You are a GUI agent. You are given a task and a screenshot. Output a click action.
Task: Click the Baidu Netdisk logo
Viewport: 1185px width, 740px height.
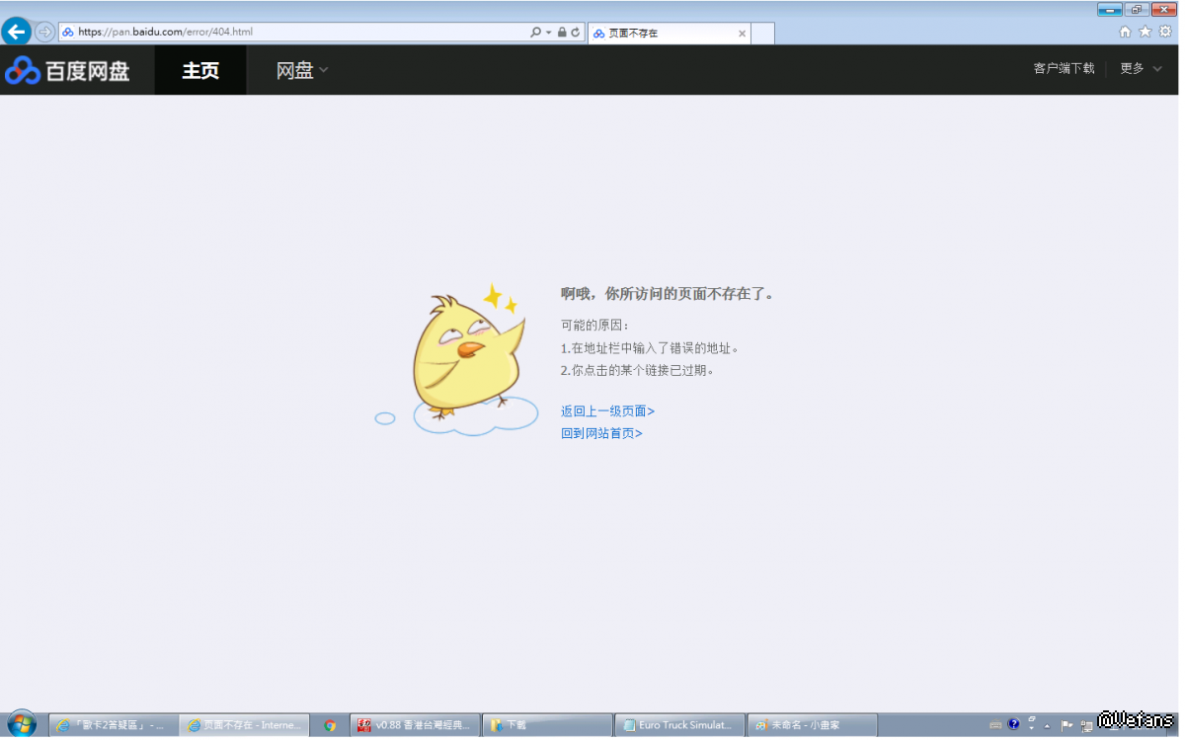tap(67, 70)
